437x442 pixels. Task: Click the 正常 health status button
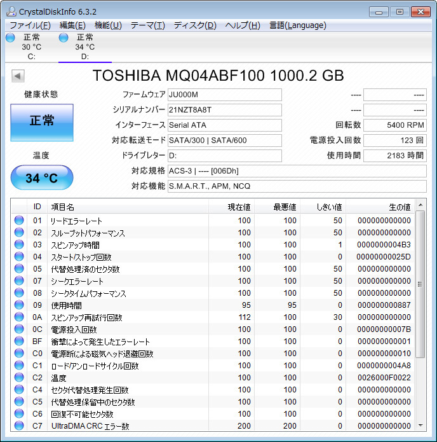click(42, 123)
